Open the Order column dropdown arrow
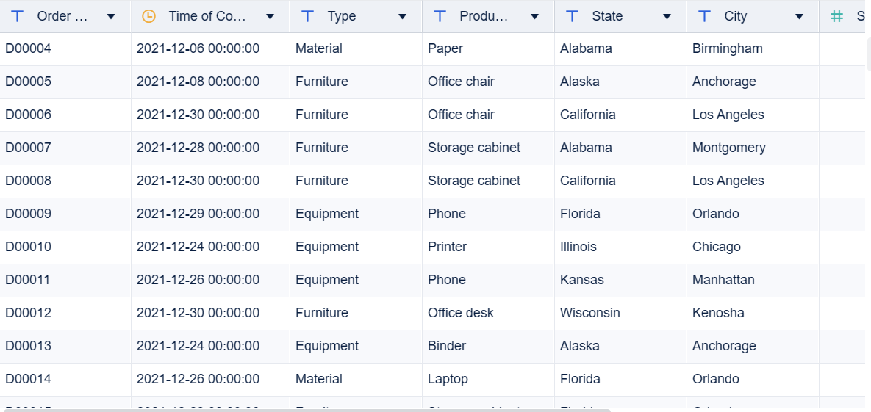The height and width of the screenshot is (412, 871). click(x=111, y=17)
